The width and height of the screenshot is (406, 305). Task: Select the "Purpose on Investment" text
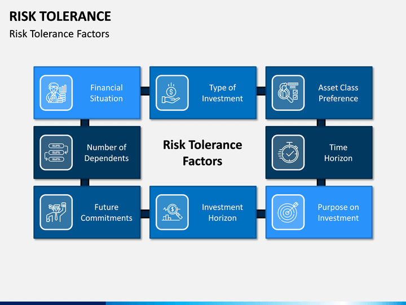338,212
